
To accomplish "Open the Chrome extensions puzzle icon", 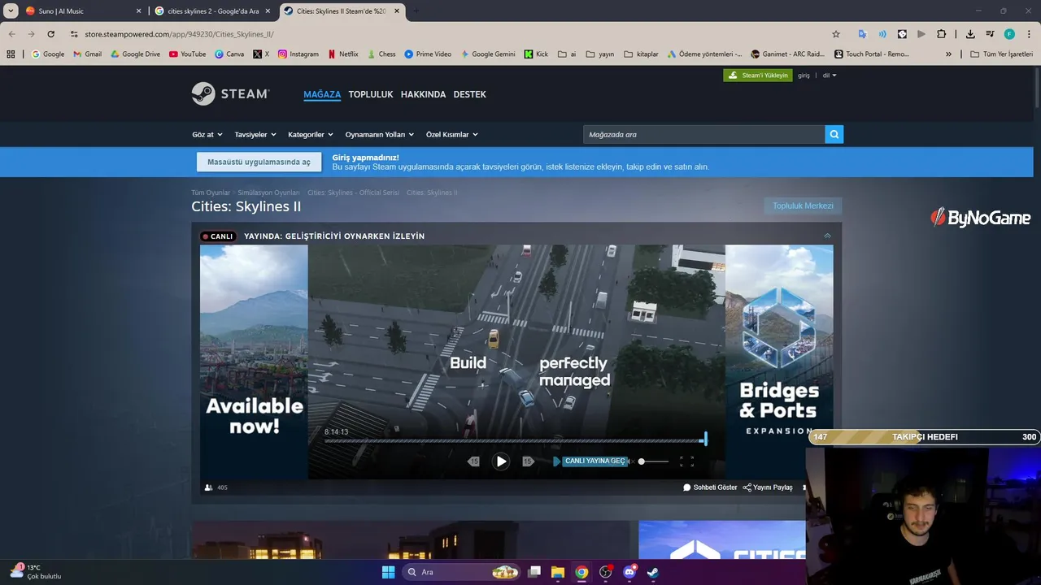I will [941, 34].
